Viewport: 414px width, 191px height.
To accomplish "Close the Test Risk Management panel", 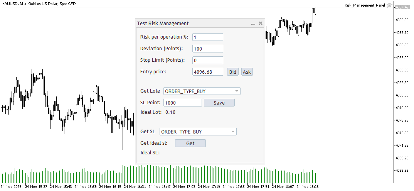I will [x=261, y=23].
